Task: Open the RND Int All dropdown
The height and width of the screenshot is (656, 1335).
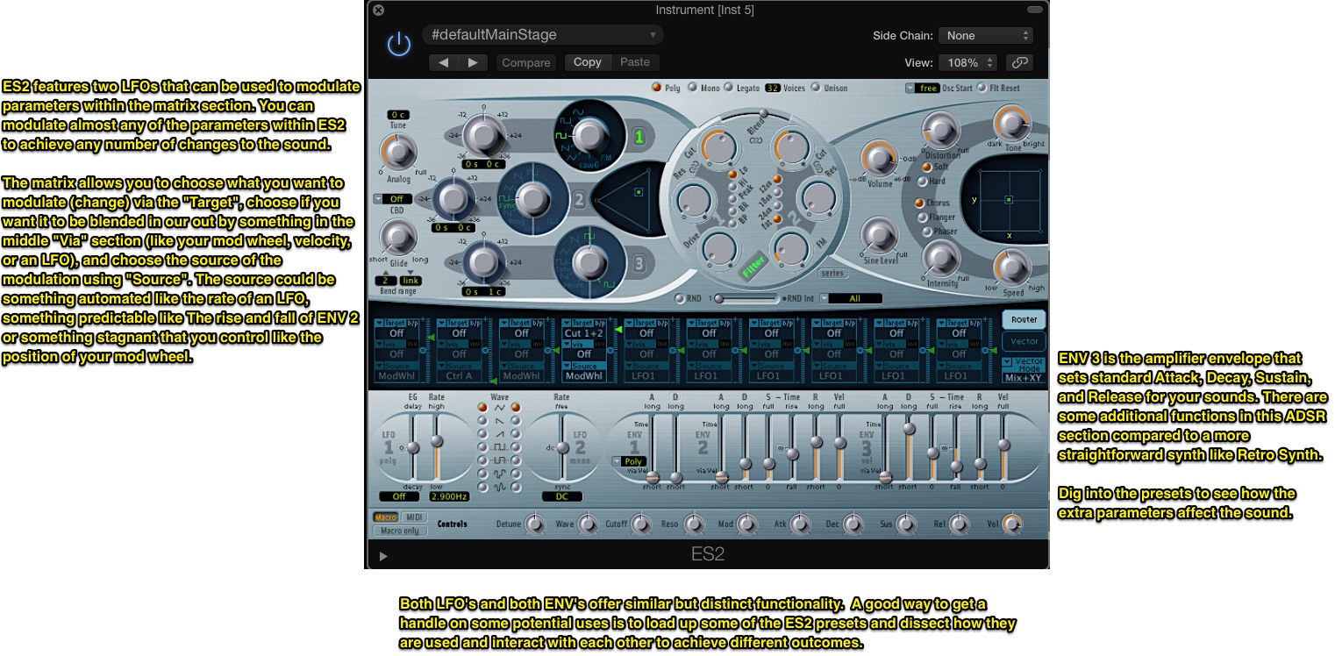Action: coord(853,298)
